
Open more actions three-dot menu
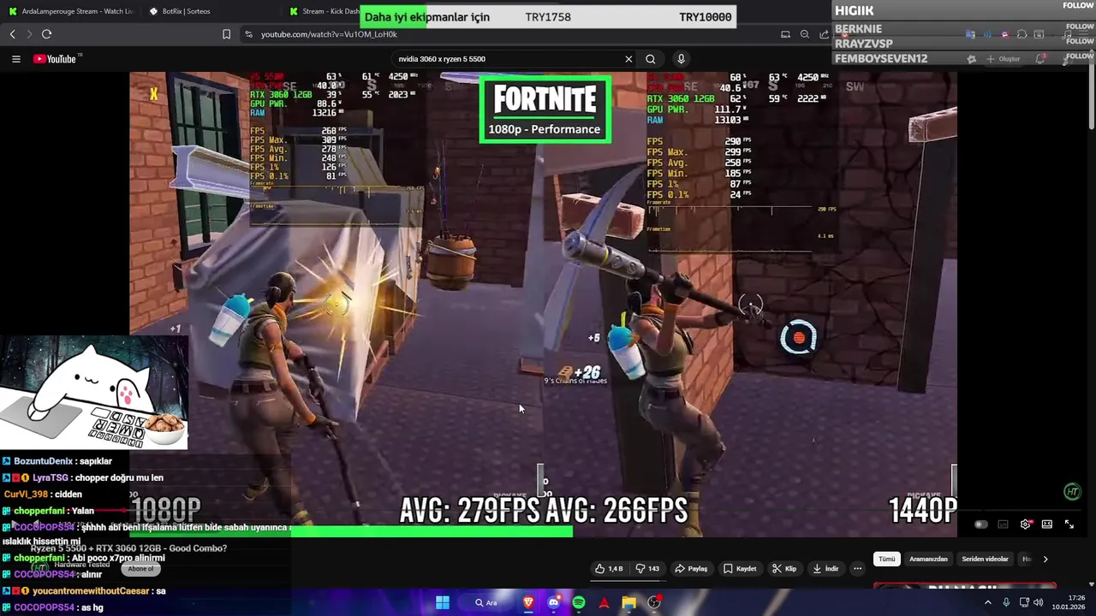coord(857,569)
